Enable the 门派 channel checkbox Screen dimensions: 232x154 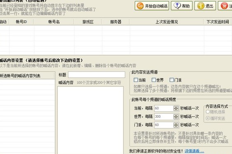(x=172, y=80)
